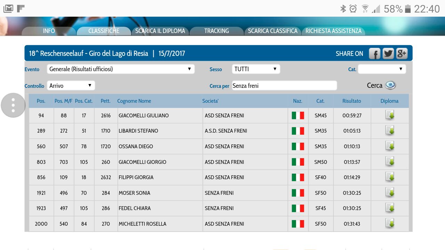Select name MOSER SONIA
Screen dimensions: 445x250
click(135, 193)
